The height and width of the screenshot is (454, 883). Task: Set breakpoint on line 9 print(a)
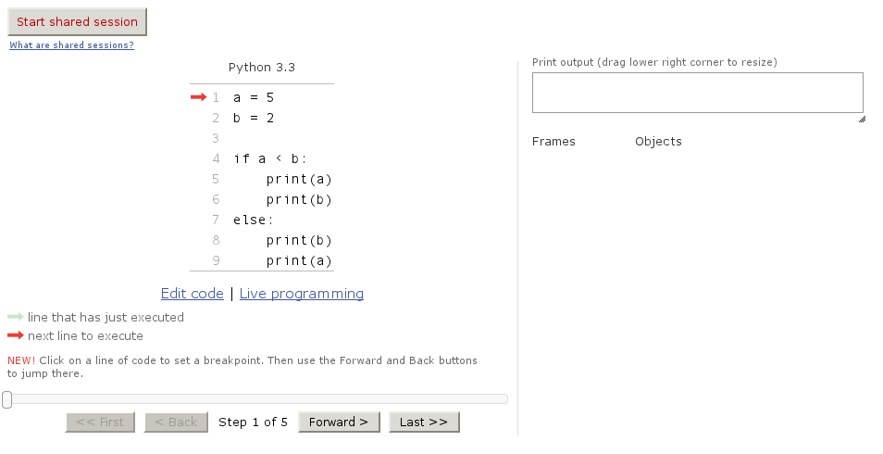click(298, 260)
